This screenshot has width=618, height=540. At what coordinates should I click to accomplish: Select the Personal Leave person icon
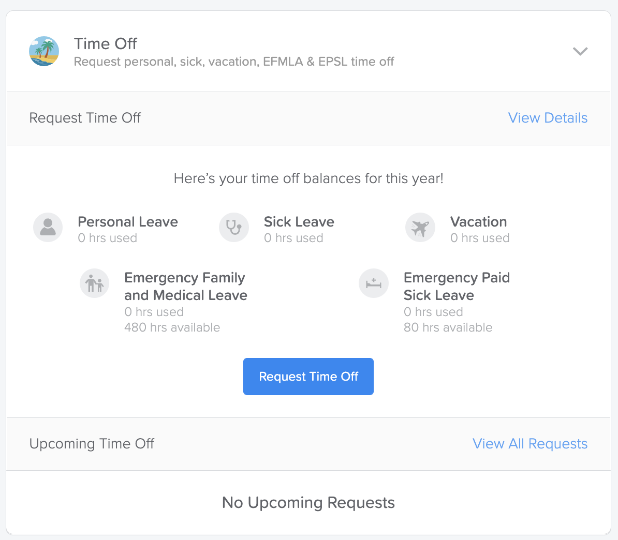tap(48, 227)
